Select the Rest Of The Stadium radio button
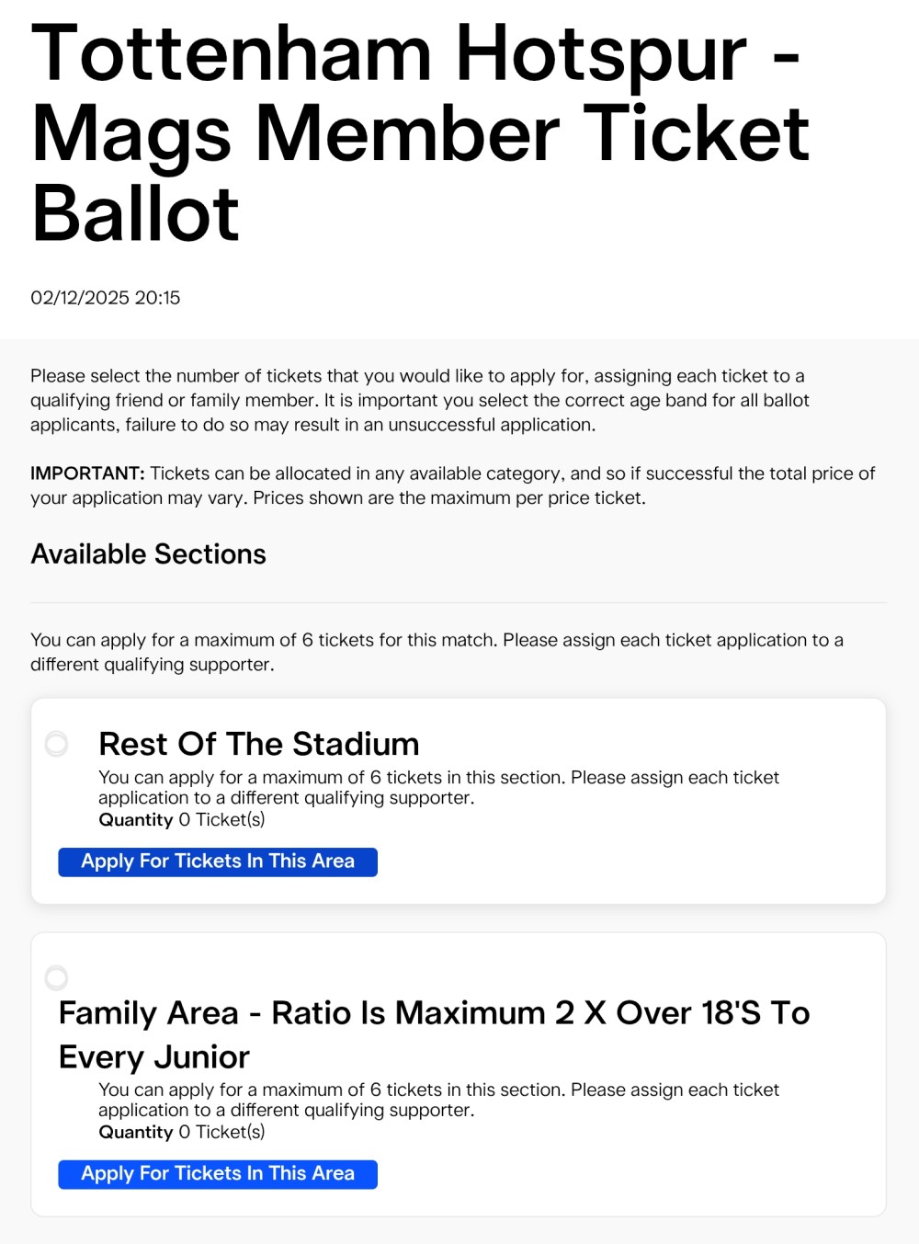The width and height of the screenshot is (919, 1244). coord(57,743)
